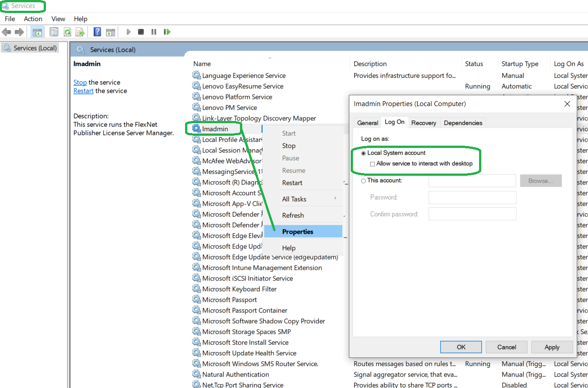Click the gear icon of Microsoft Keyboard Filter
This screenshot has height=388, width=588.
point(197,289)
